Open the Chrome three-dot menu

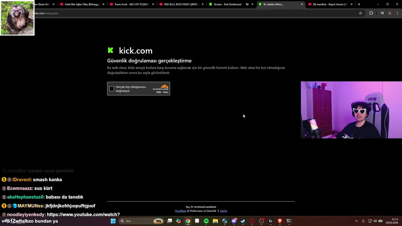(398, 13)
